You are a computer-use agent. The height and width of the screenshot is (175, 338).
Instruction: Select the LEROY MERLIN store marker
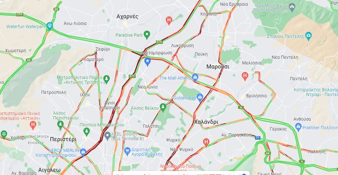click(x=83, y=152)
